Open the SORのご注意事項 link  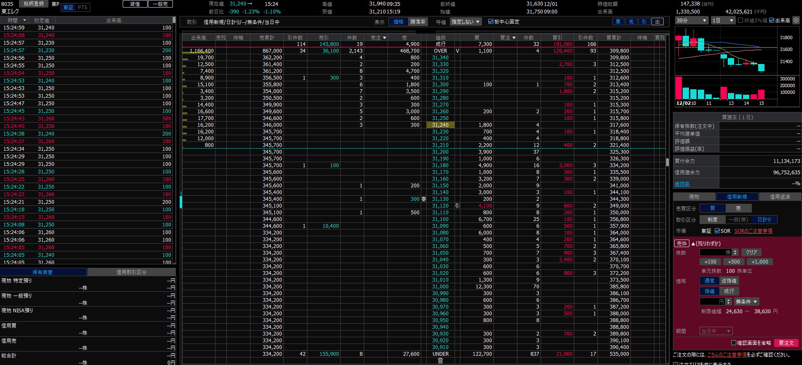tap(753, 231)
